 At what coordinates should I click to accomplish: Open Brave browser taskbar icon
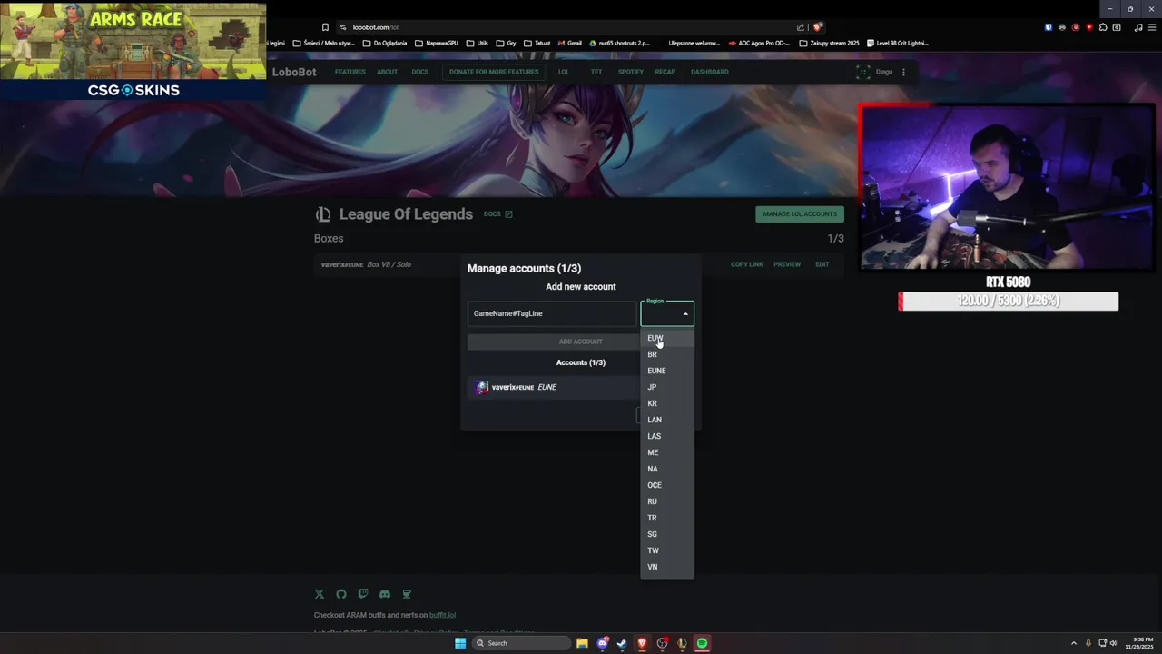pos(642,643)
